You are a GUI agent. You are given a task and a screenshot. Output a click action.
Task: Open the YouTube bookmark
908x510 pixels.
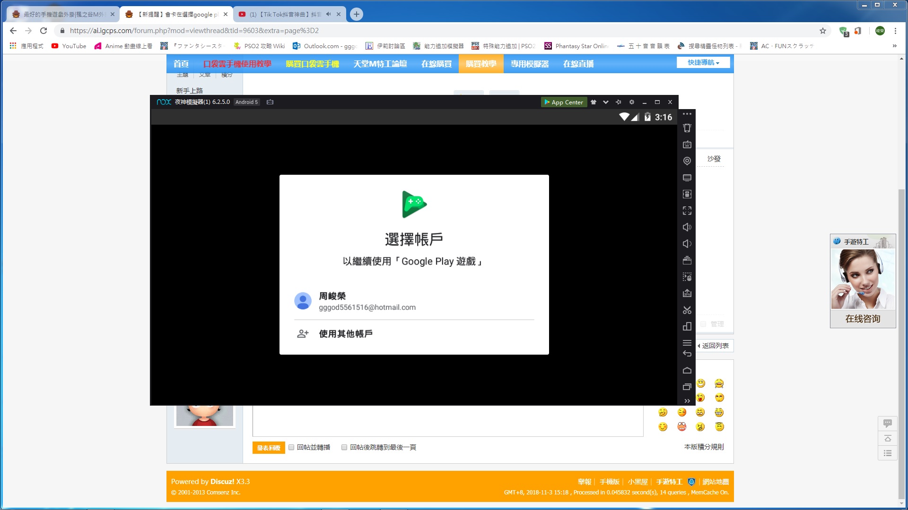tap(69, 46)
